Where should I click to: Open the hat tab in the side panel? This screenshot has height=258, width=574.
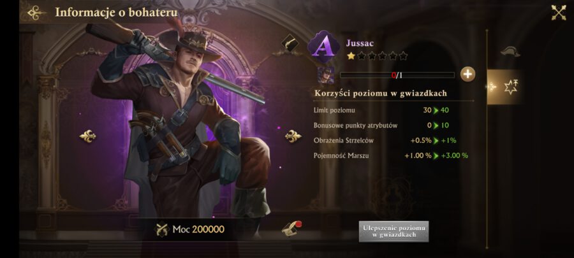pos(510,52)
